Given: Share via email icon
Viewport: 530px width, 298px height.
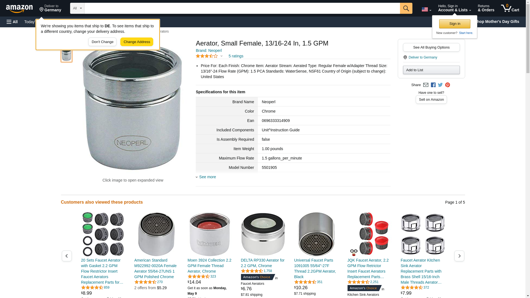Looking at the screenshot, I should [426, 85].
